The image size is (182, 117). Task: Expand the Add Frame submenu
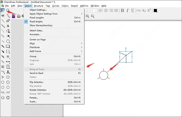pos(54,51)
